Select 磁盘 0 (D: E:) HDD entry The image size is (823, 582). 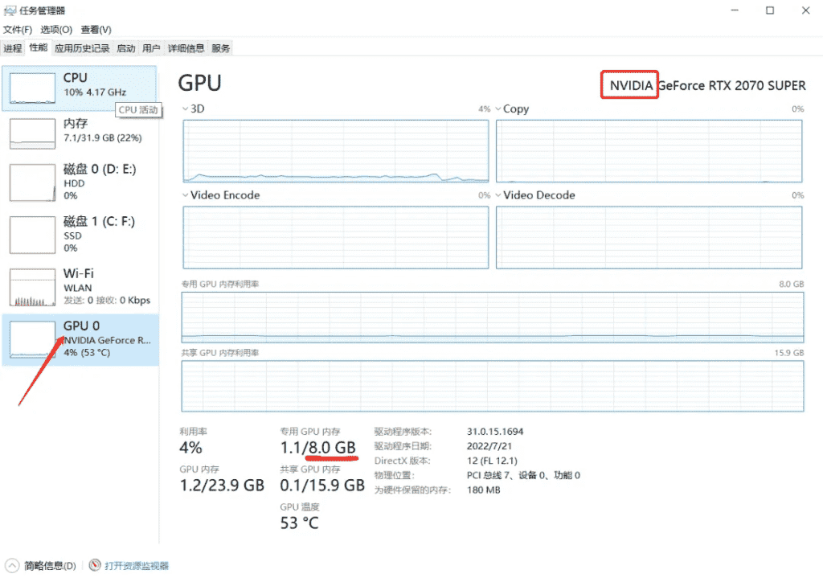[80, 182]
